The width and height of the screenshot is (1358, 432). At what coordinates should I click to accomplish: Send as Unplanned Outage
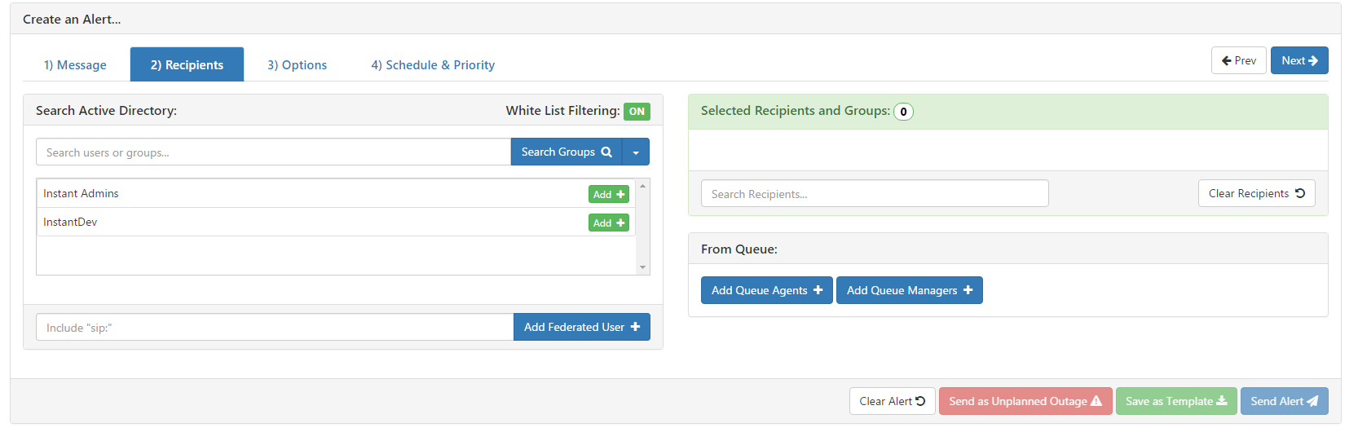click(1025, 401)
